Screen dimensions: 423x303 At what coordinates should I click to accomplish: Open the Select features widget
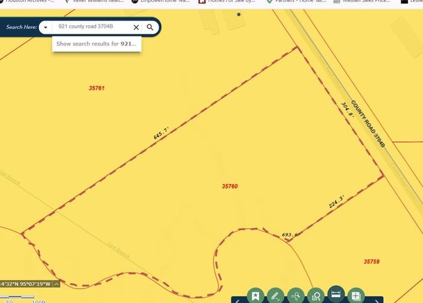point(296,296)
